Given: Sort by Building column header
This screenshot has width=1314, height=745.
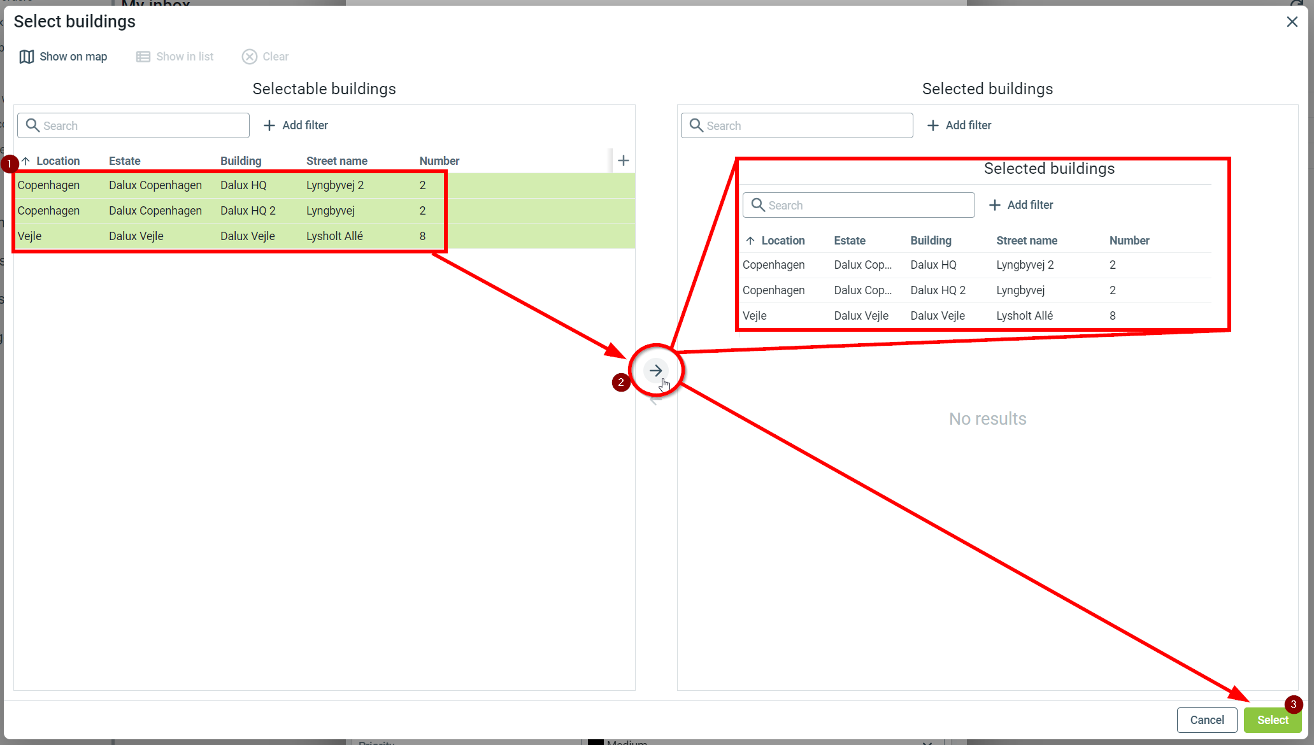Looking at the screenshot, I should coord(241,161).
